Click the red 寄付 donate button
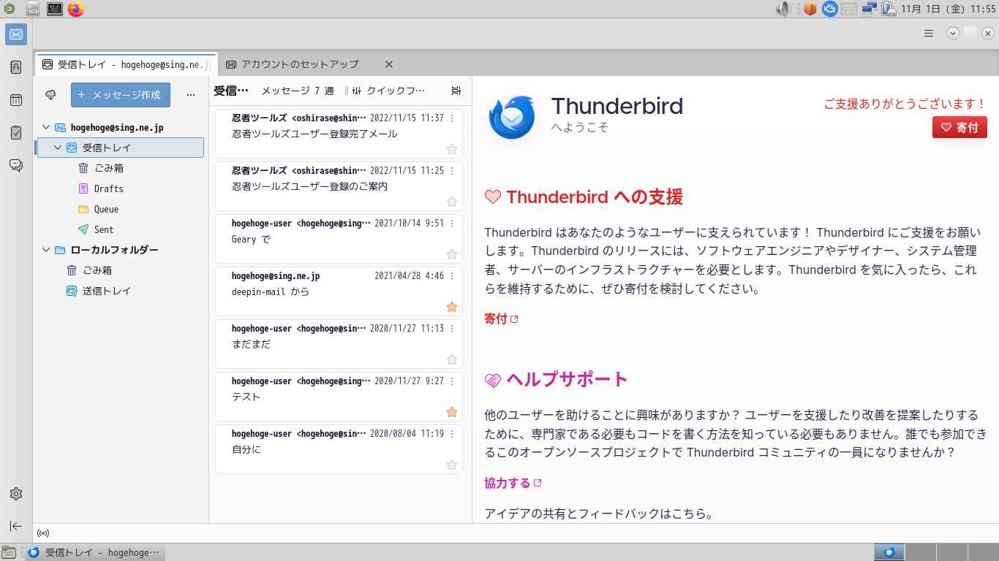999x561 pixels. (x=960, y=127)
